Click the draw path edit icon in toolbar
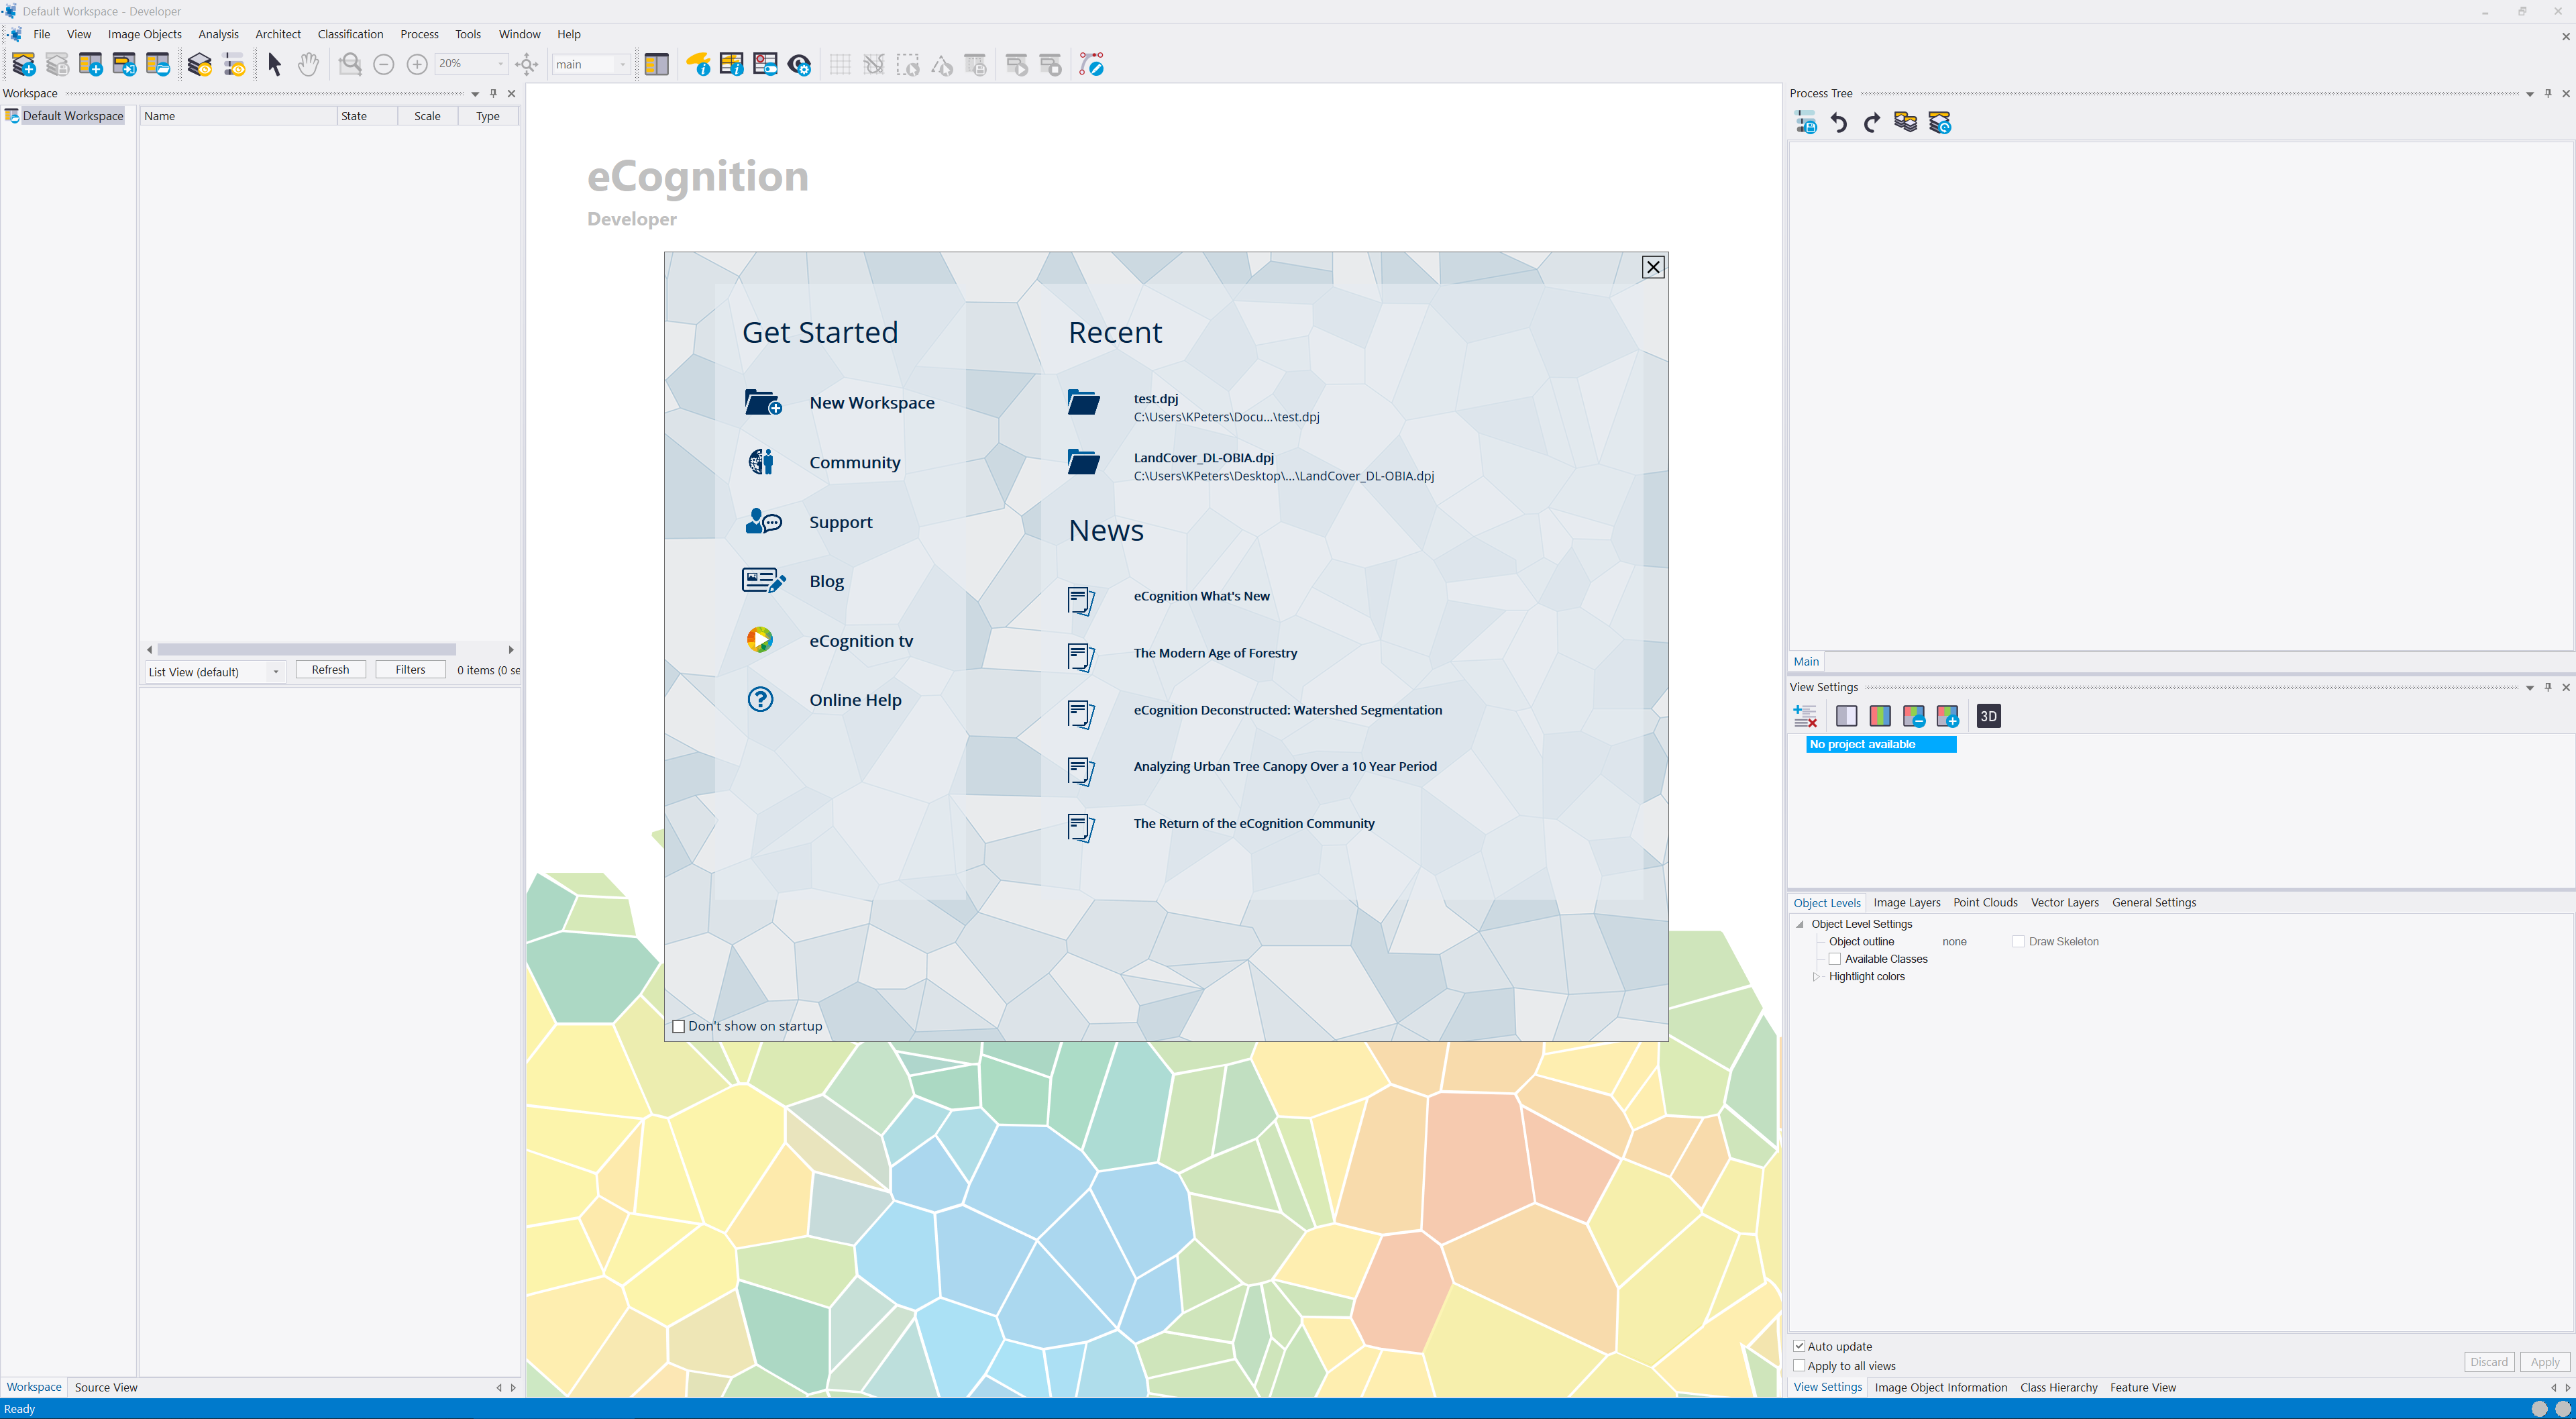This screenshot has width=2576, height=1419. tap(1091, 65)
